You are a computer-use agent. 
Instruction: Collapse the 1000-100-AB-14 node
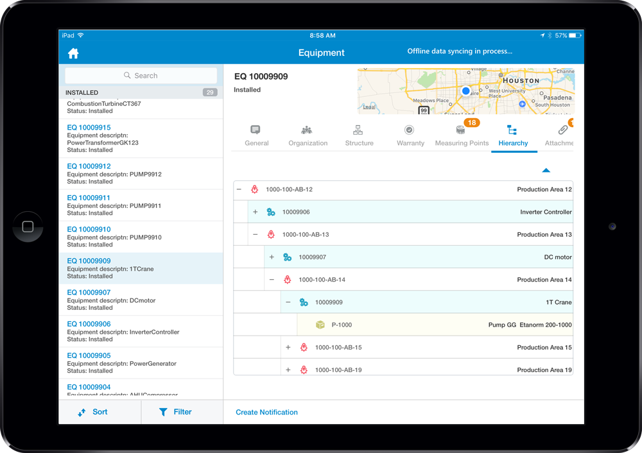point(272,280)
